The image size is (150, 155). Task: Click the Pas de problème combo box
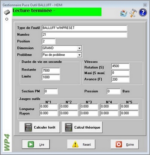62,55
